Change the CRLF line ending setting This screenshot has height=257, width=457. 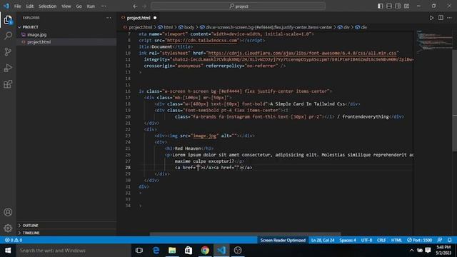(x=381, y=240)
